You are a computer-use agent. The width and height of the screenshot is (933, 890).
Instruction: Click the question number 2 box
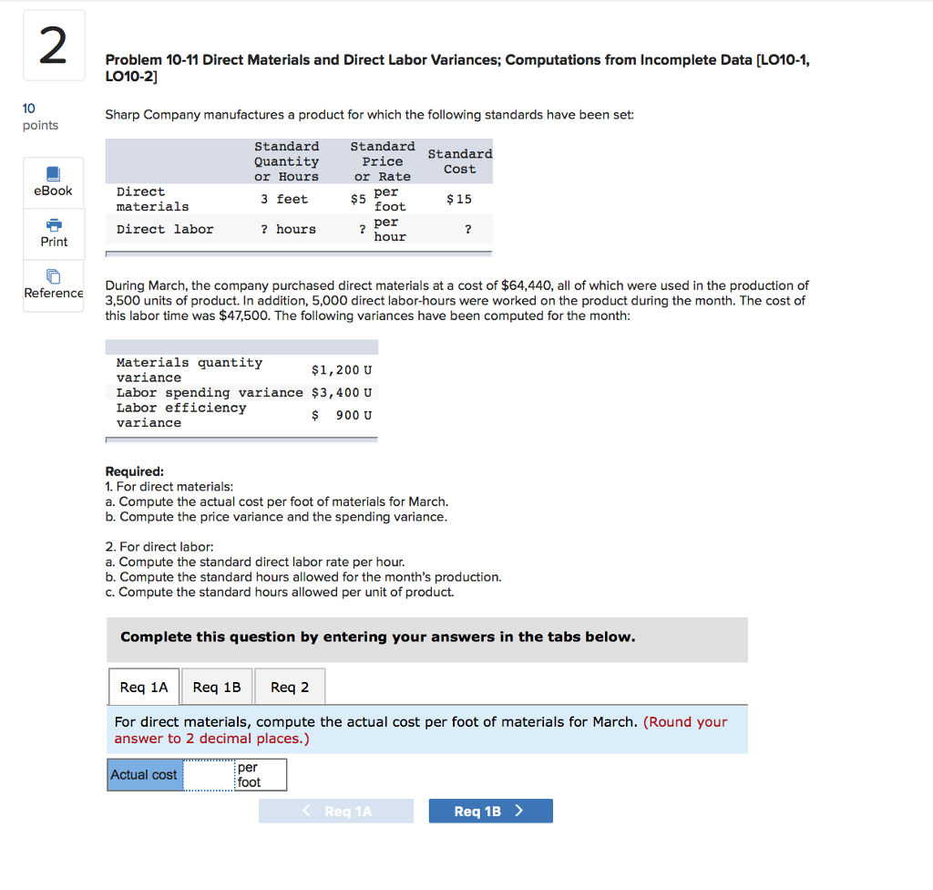coord(53,44)
